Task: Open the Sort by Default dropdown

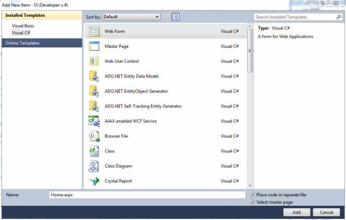Action: coord(131,17)
